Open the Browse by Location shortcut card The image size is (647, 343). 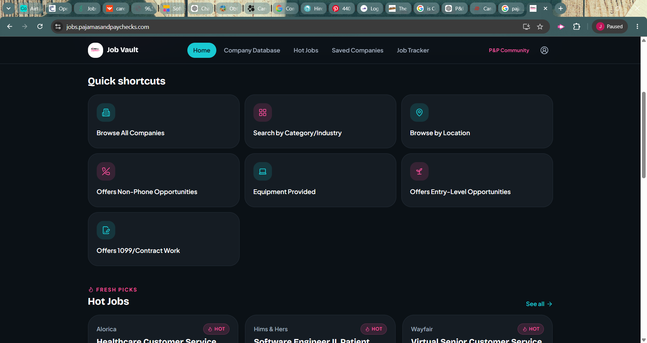[477, 121]
